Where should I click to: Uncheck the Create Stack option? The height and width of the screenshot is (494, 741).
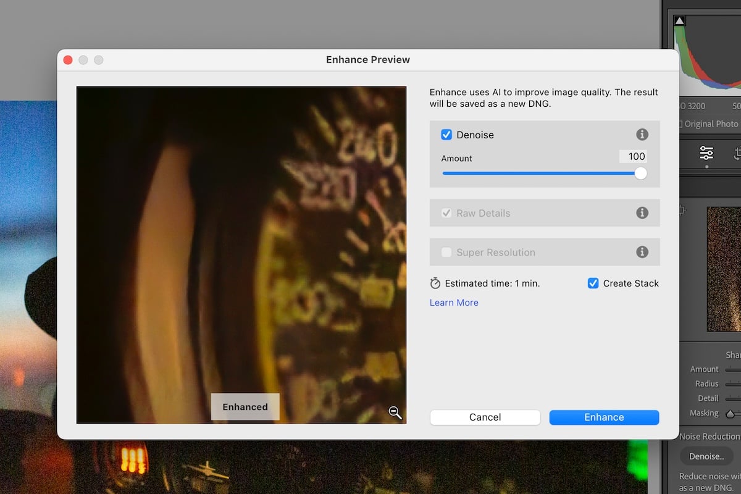[x=593, y=283]
